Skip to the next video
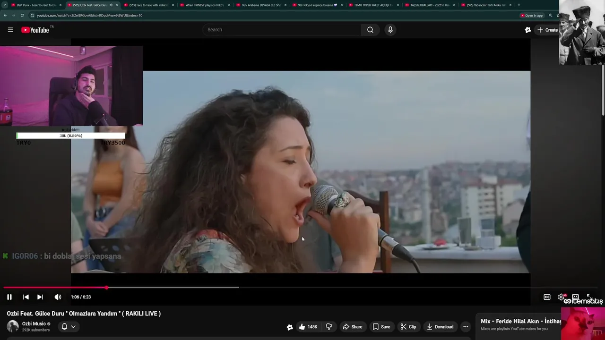The image size is (605, 340). [40, 297]
